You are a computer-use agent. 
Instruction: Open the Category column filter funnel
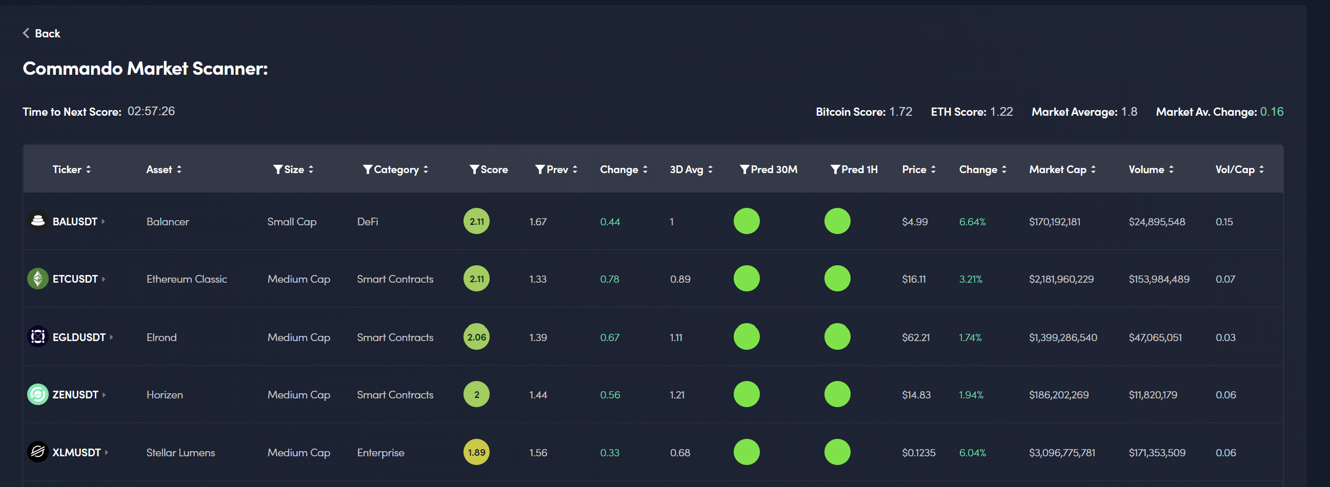click(368, 170)
